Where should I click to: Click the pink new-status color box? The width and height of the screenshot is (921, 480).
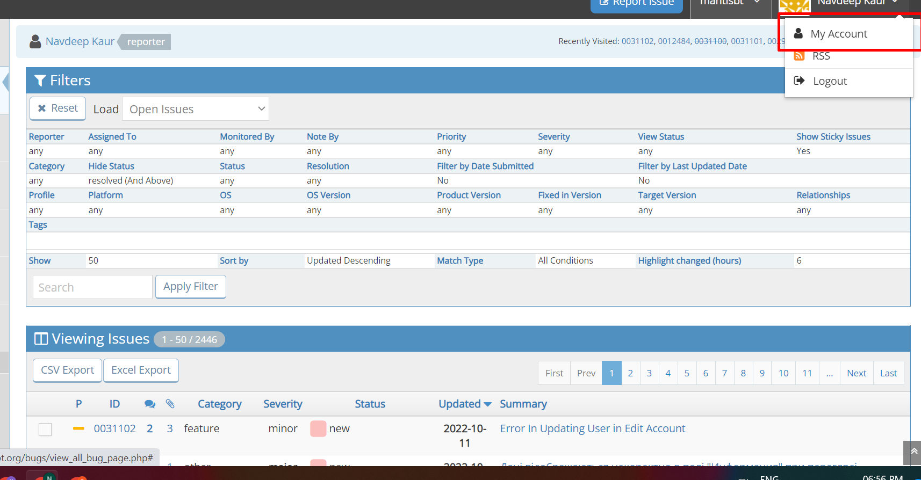(x=318, y=428)
